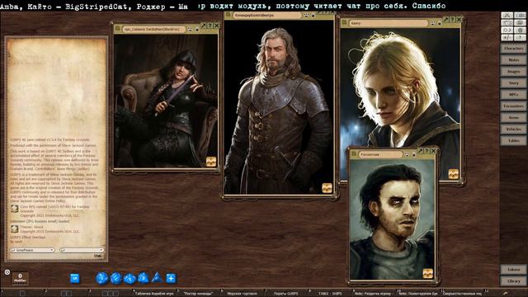
Task: Click menu icon left of dark-haired man title
Action: coord(354,154)
